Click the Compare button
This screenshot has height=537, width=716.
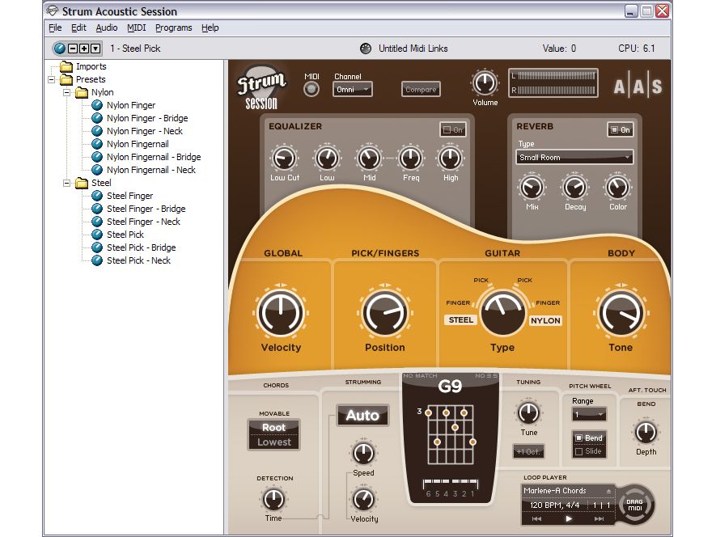point(421,90)
